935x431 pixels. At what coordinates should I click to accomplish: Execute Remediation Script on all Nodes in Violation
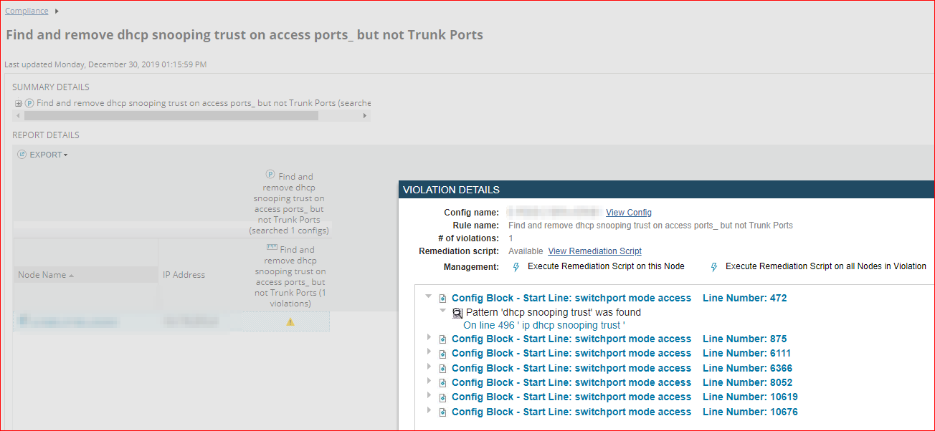826,266
